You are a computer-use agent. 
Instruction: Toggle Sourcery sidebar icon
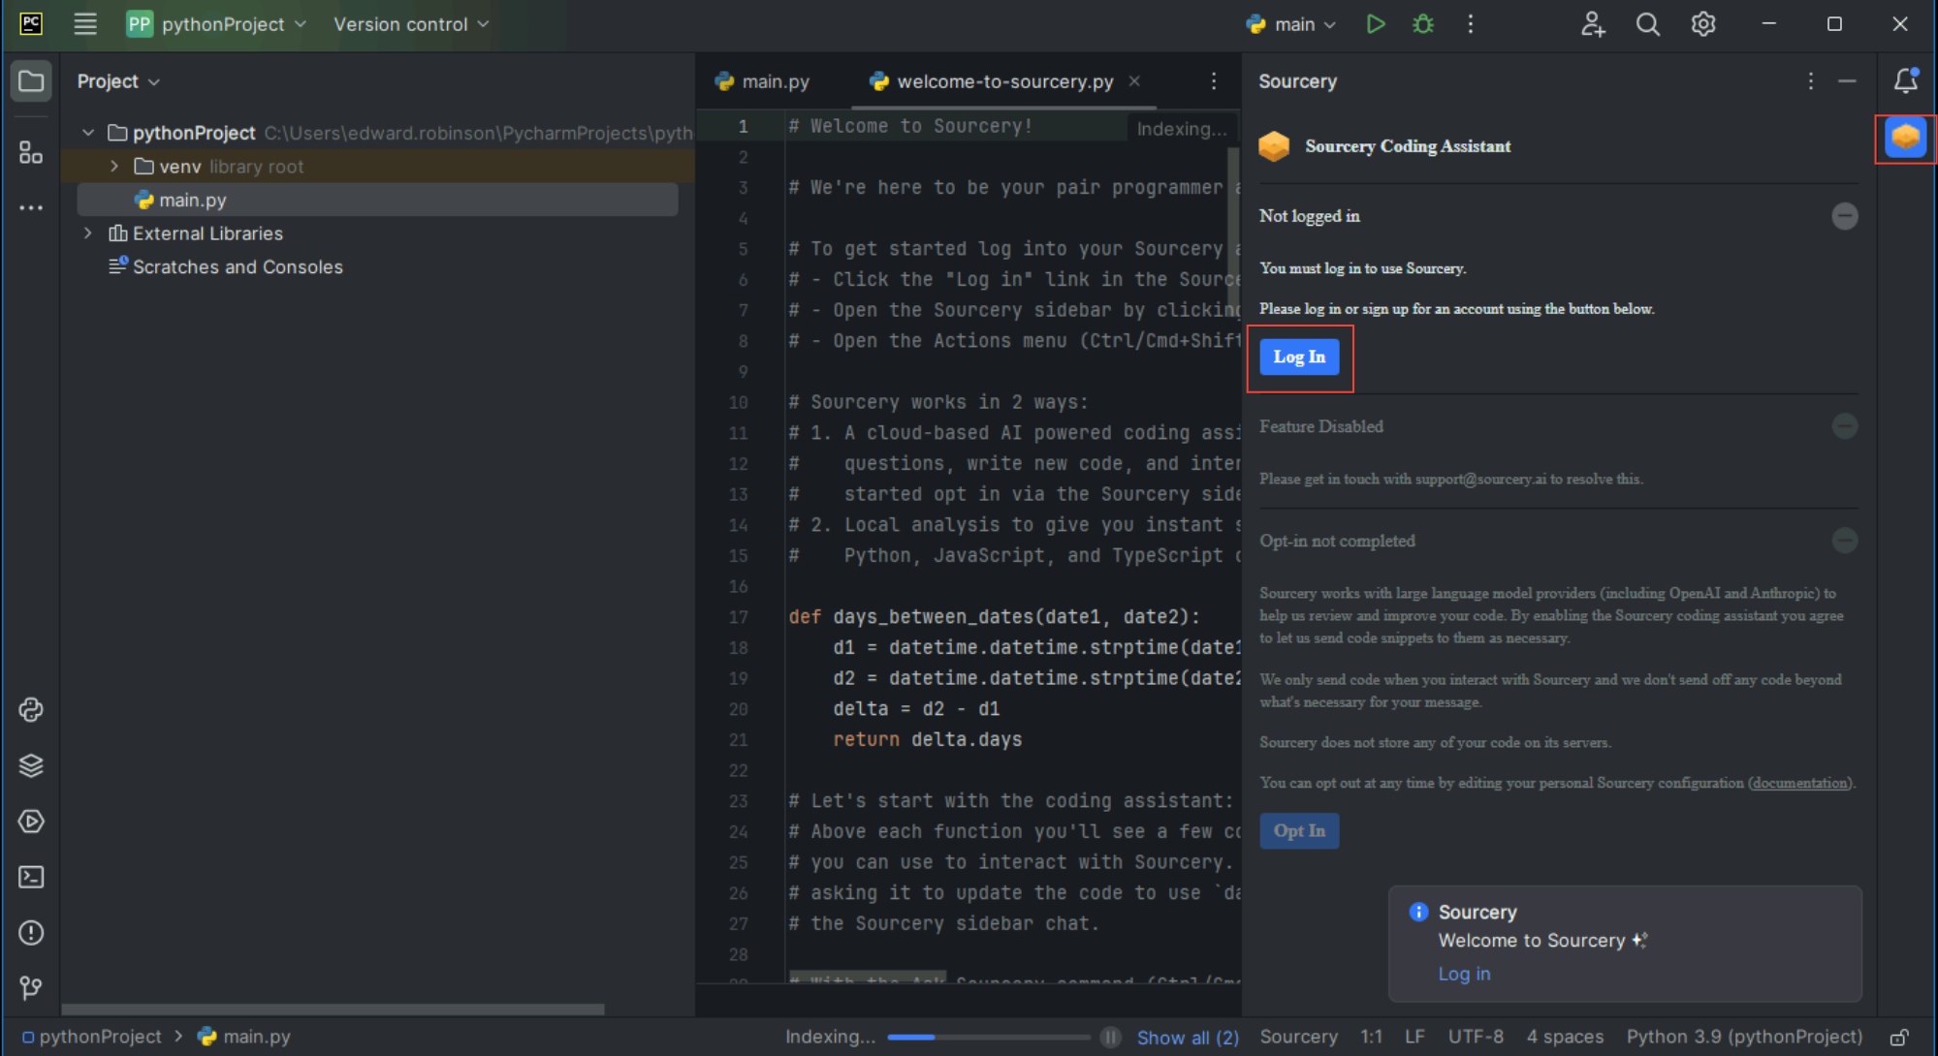1905,138
